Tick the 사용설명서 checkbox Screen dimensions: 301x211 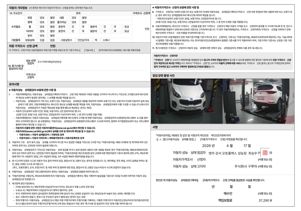[x=59, y=40]
